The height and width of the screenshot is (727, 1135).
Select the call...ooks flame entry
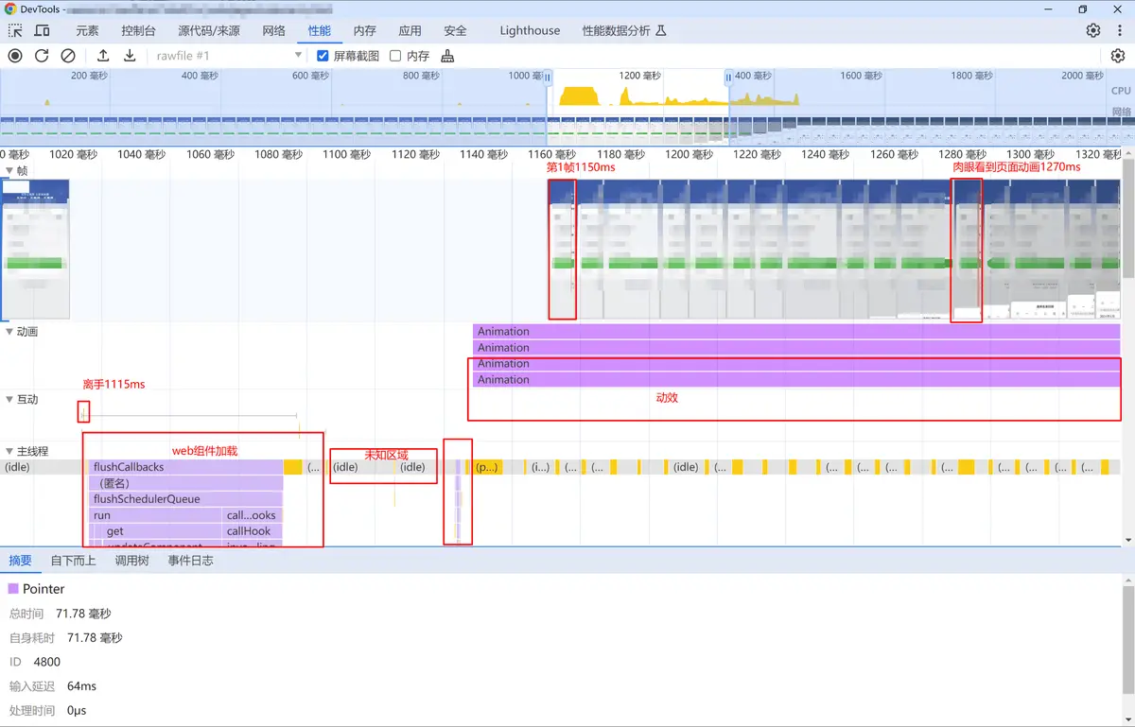253,515
